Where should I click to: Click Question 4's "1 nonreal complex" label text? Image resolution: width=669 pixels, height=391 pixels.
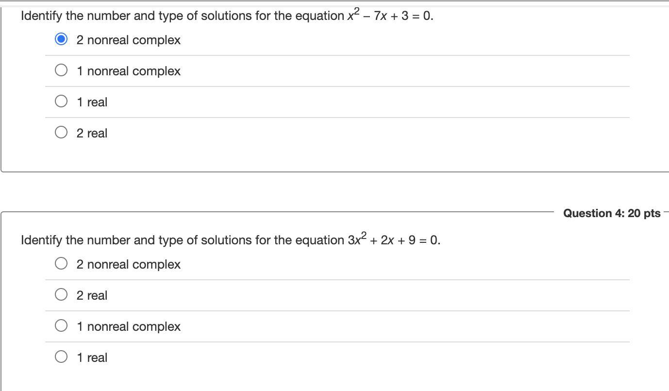[x=128, y=326]
